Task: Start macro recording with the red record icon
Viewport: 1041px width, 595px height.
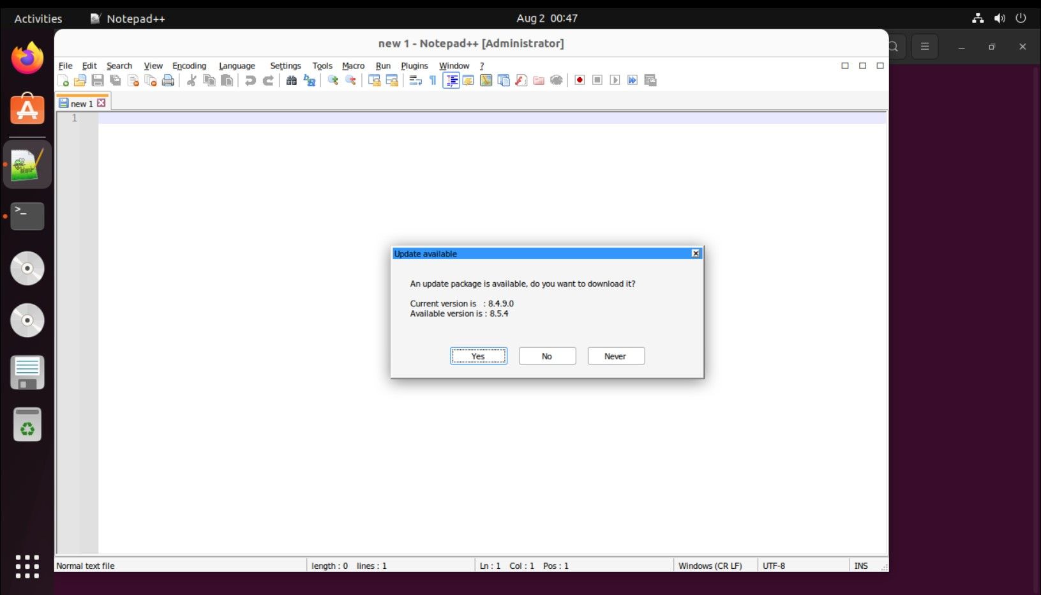Action: (579, 80)
